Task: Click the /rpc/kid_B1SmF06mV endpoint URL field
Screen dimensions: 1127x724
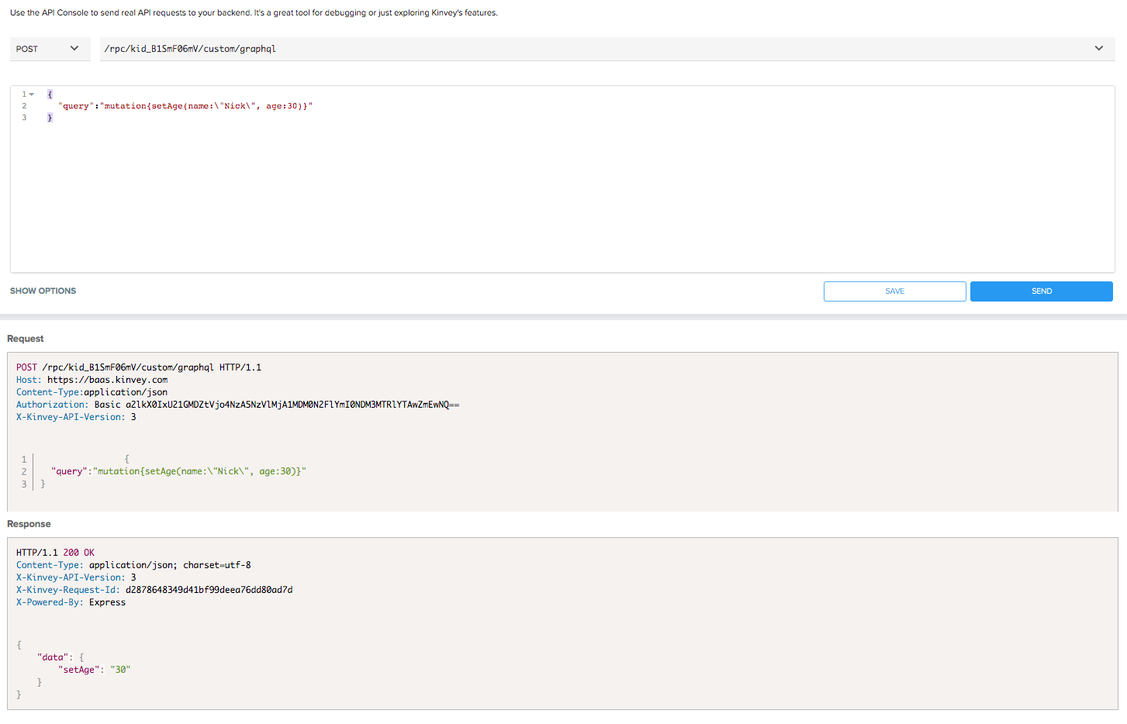Action: click(543, 49)
